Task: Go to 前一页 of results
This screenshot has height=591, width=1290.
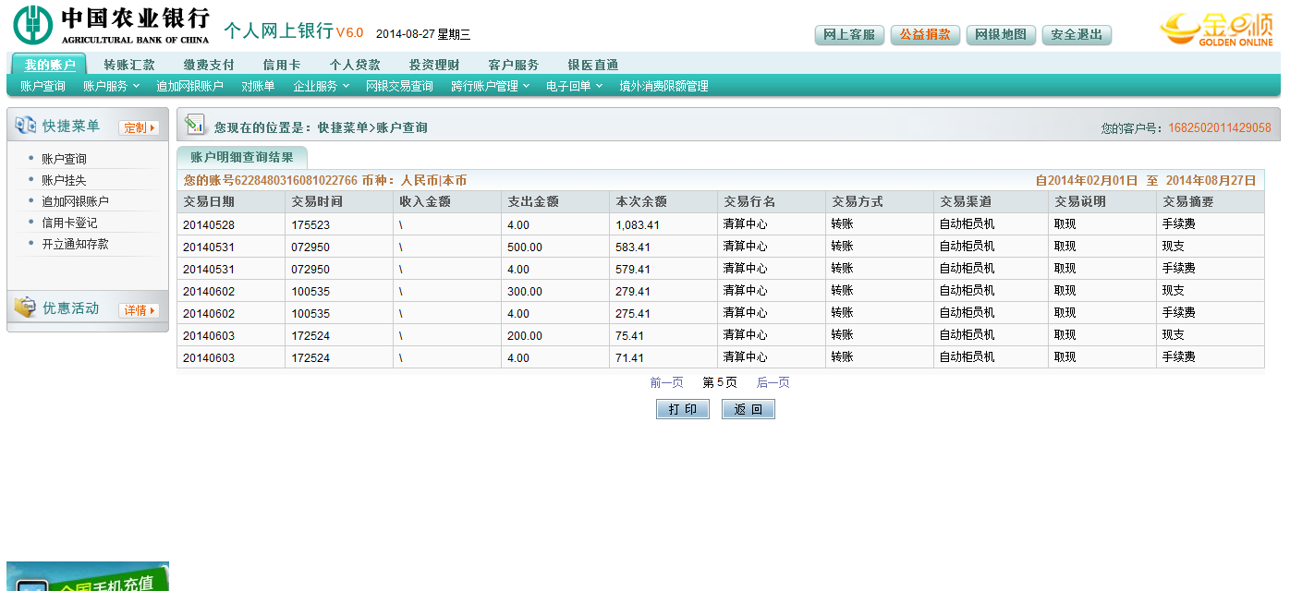Action: pos(666,382)
